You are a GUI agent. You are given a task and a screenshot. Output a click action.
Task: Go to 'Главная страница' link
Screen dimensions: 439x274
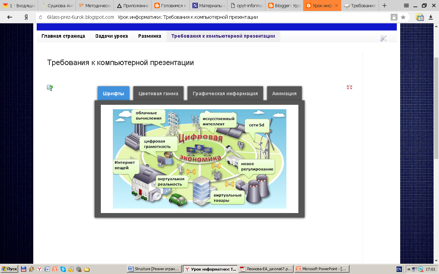(63, 36)
